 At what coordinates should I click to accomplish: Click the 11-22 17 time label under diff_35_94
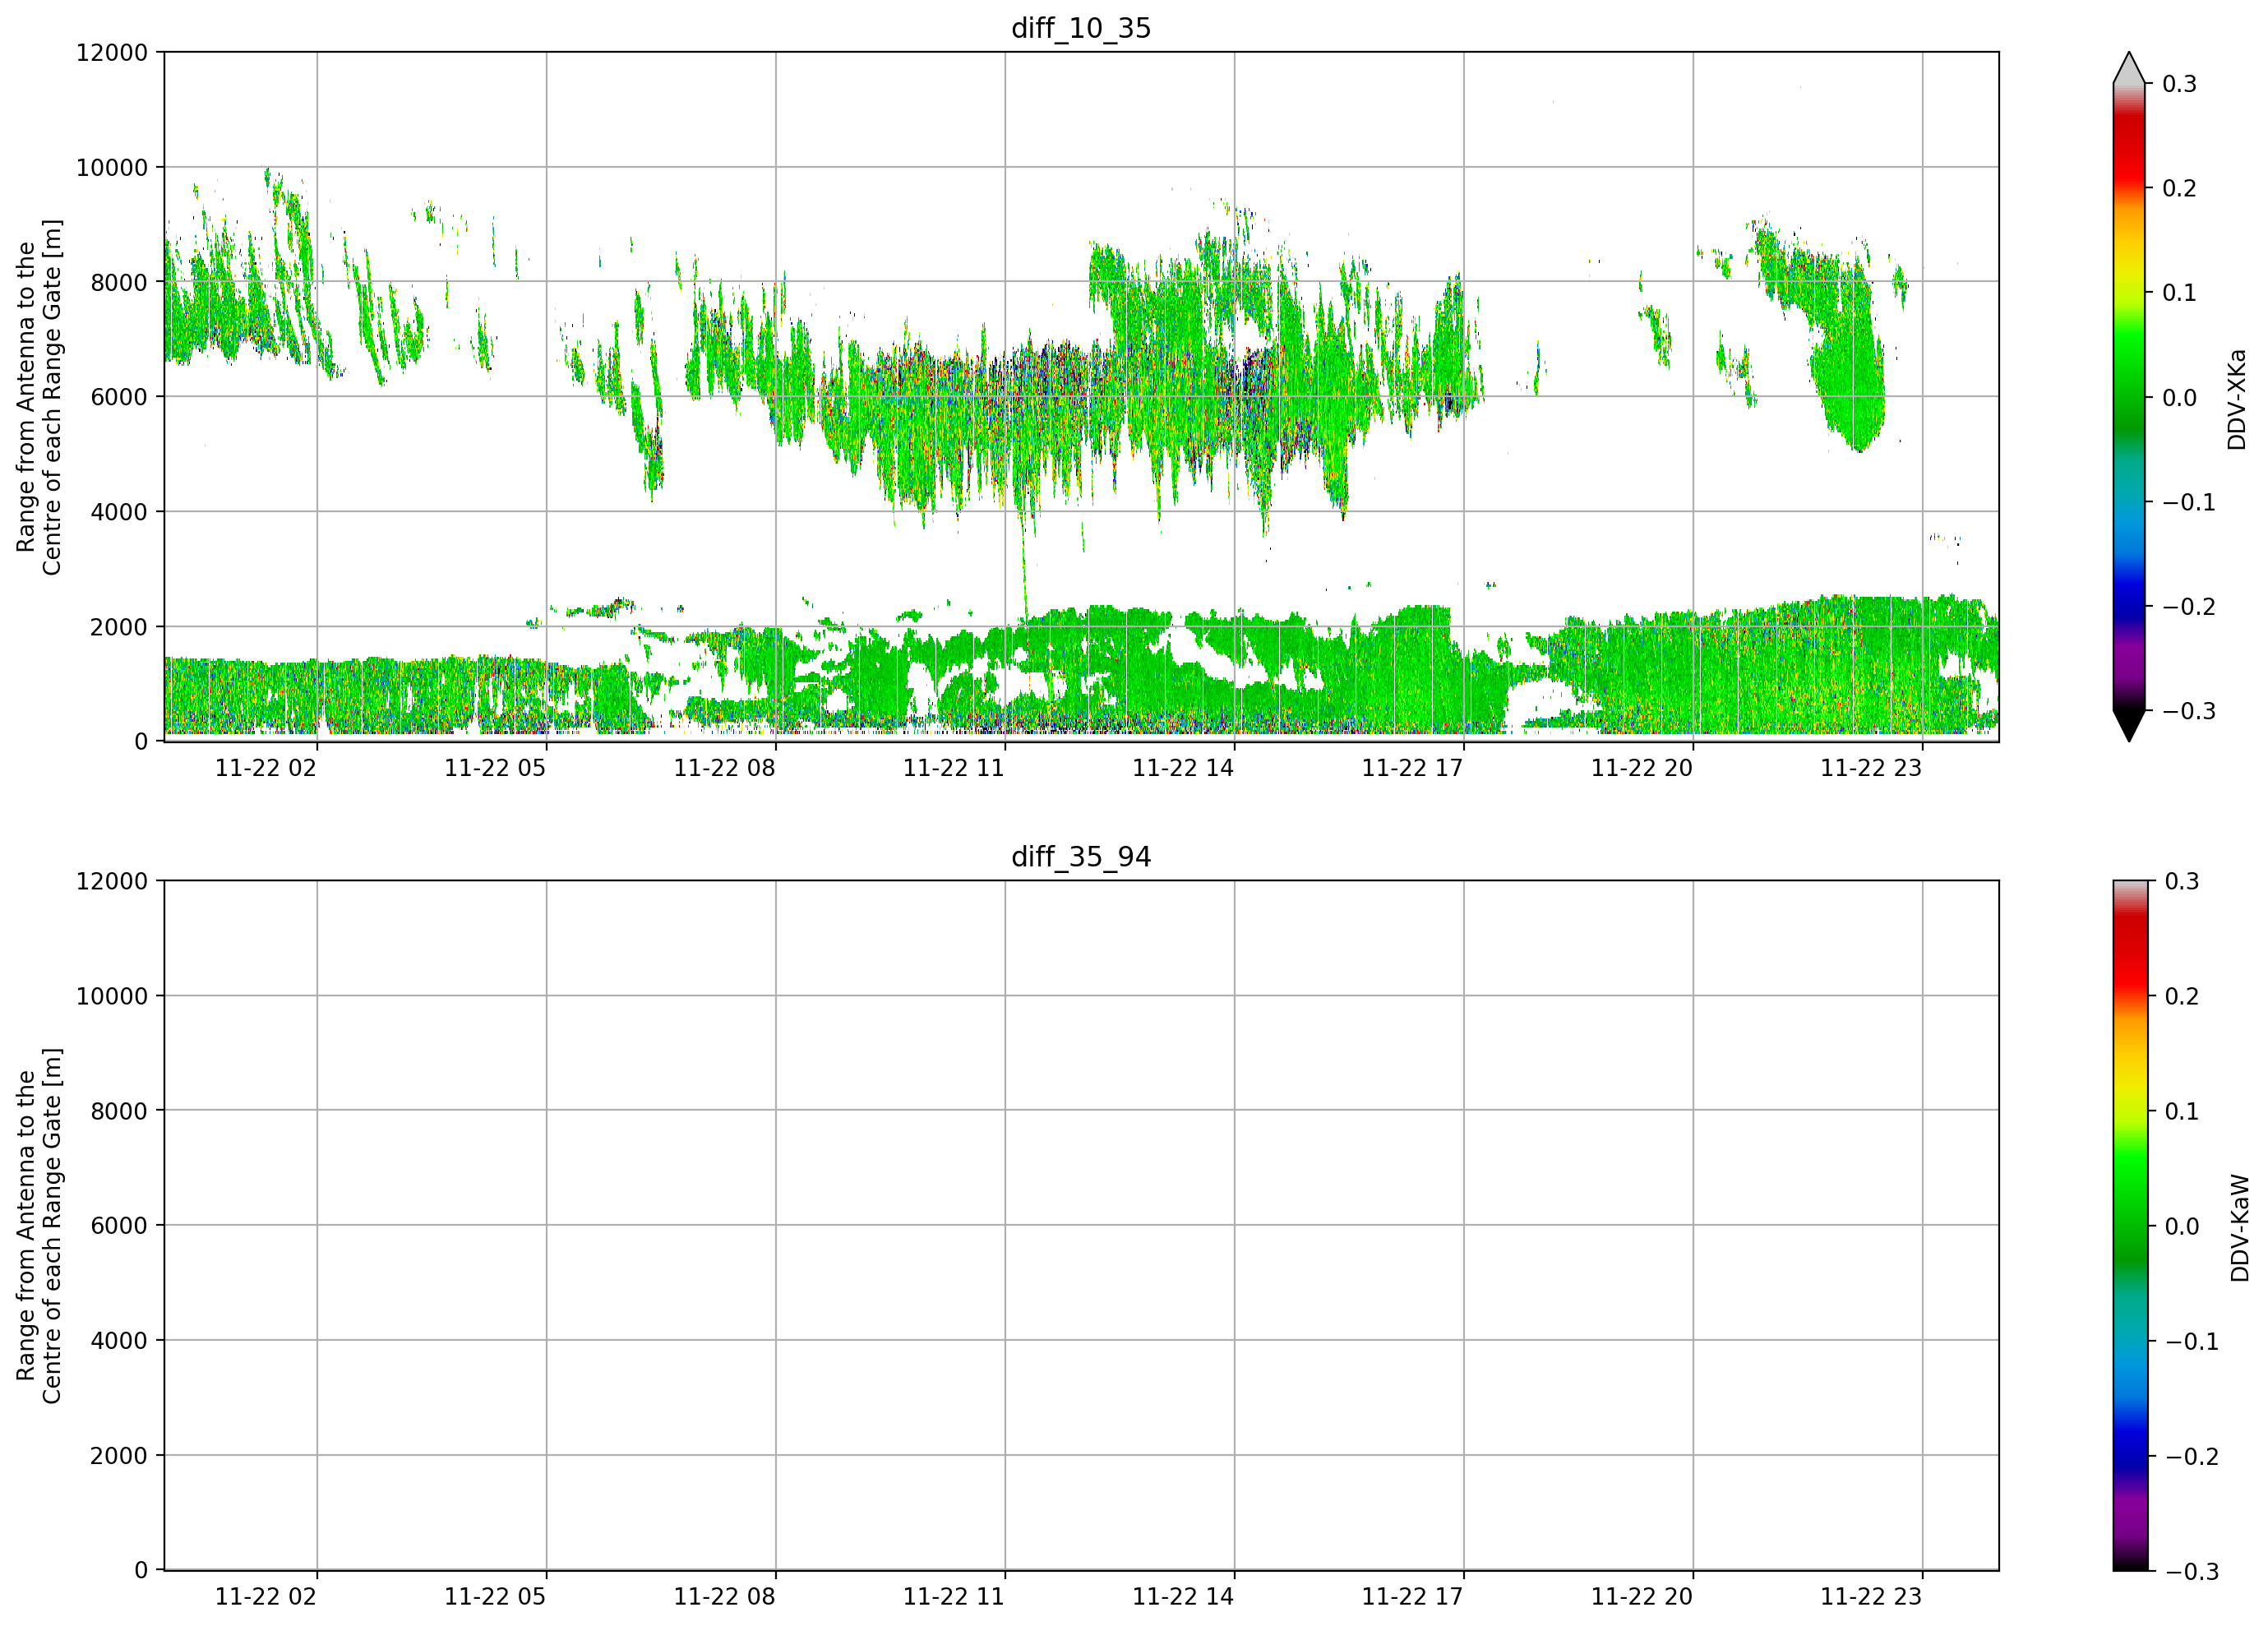coord(1412,1597)
